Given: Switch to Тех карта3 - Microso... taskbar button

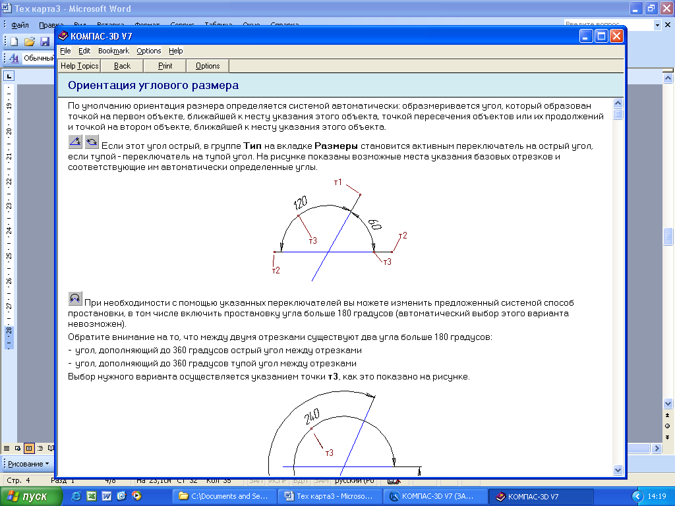Looking at the screenshot, I should coord(330,496).
